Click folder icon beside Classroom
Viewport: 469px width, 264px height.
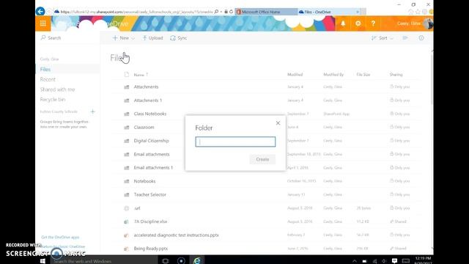coord(127,127)
